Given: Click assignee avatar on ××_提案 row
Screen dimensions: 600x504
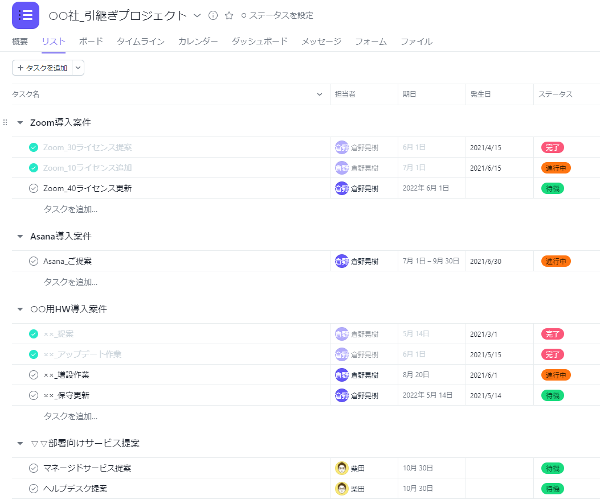Looking at the screenshot, I should [x=342, y=334].
